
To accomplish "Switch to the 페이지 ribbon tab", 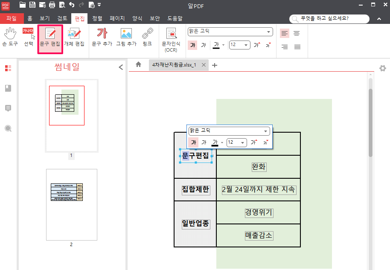I will pos(116,18).
